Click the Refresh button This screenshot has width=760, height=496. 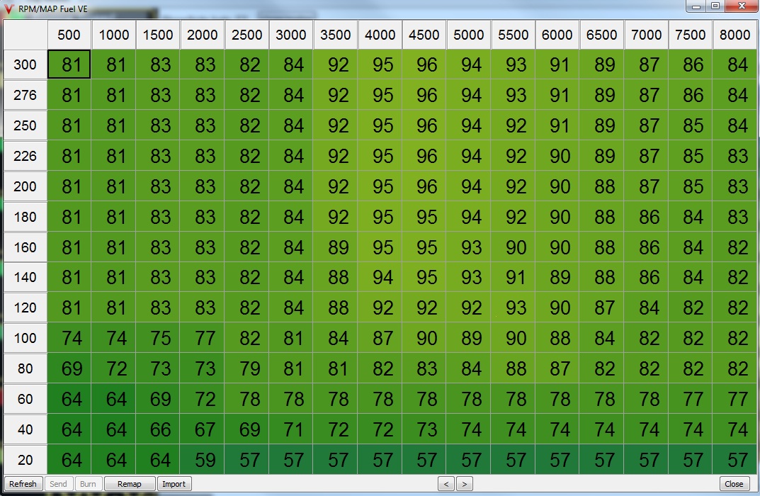23,484
